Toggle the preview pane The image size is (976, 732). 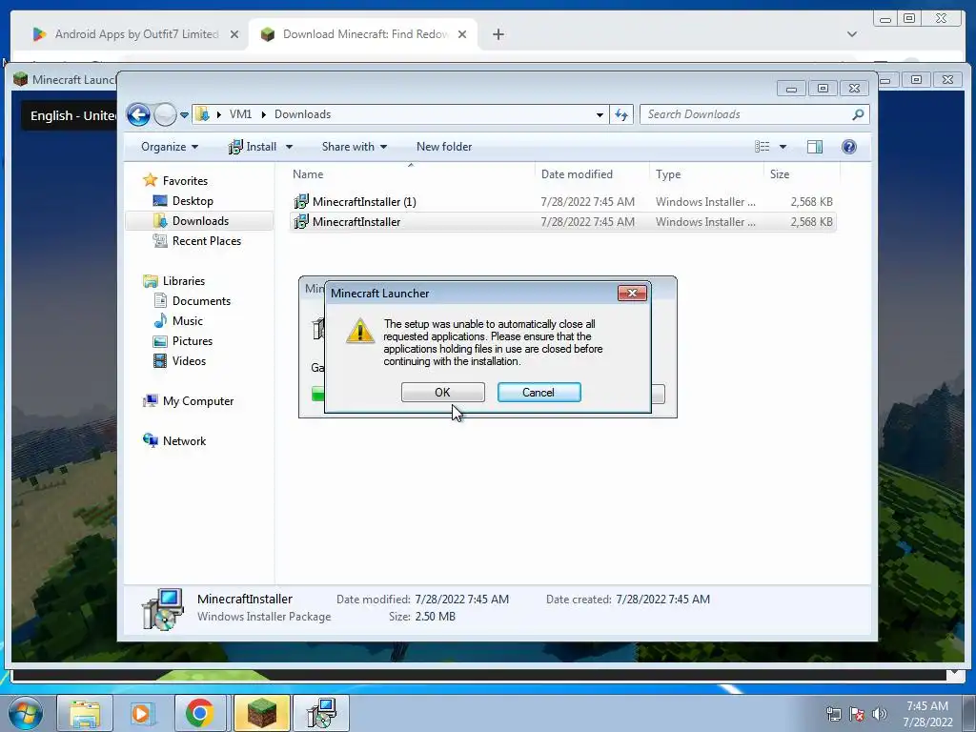coord(815,147)
